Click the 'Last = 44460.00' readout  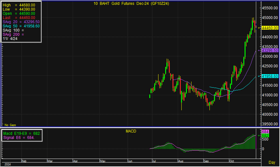[19, 17]
